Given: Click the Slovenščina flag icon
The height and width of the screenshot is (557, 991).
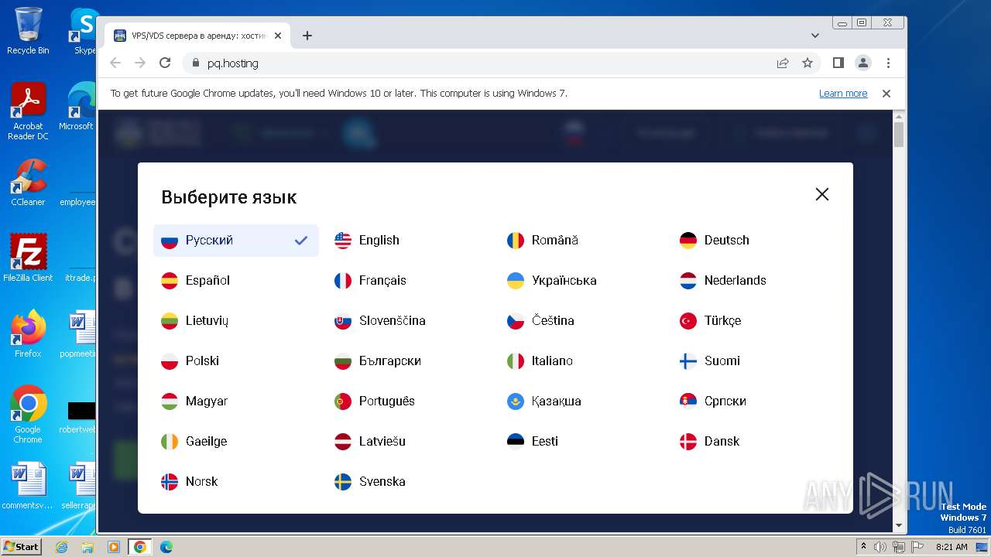Looking at the screenshot, I should (343, 321).
